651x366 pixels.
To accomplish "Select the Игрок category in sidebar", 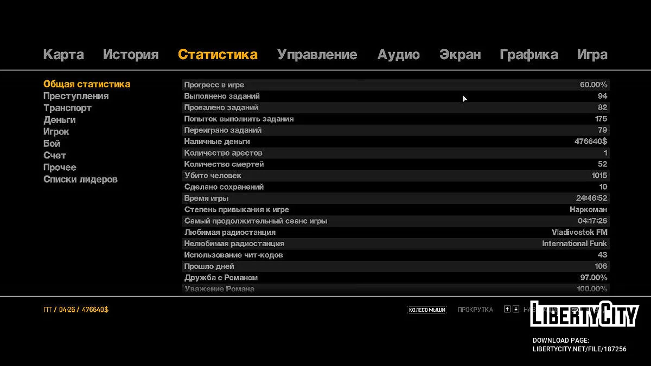I will [56, 132].
